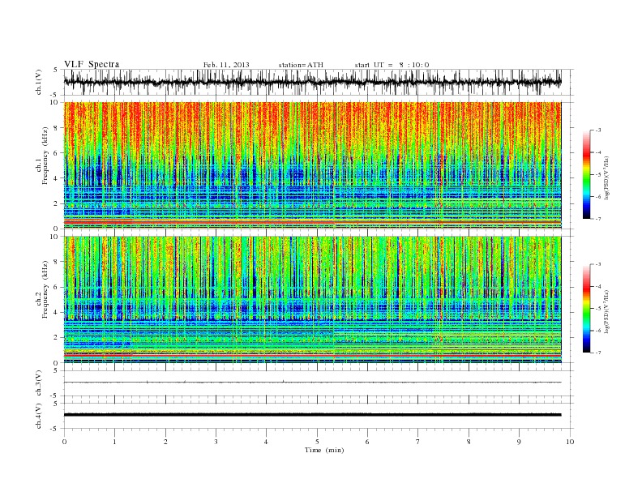Click the thick ch.4 voltage trace
This screenshot has width=642, height=496.
point(312,415)
